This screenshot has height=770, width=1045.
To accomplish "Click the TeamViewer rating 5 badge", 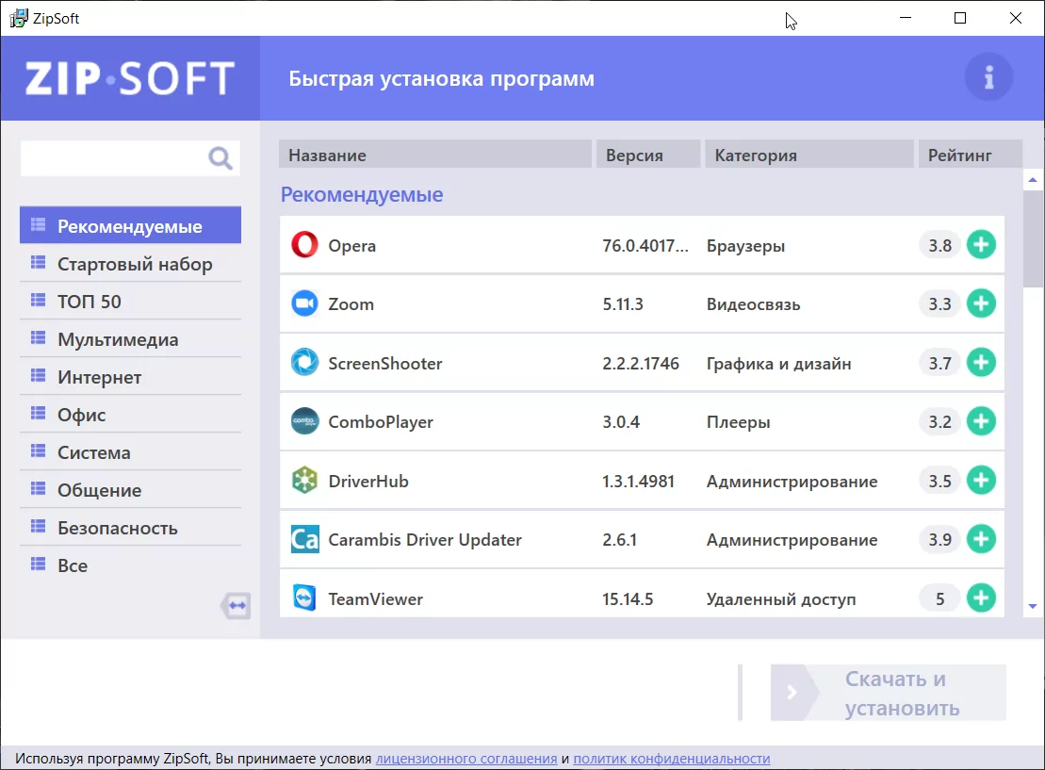I will tap(939, 598).
